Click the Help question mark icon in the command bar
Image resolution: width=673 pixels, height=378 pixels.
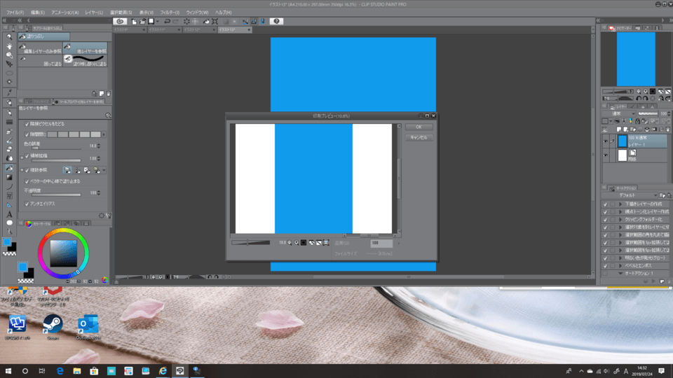278,21
